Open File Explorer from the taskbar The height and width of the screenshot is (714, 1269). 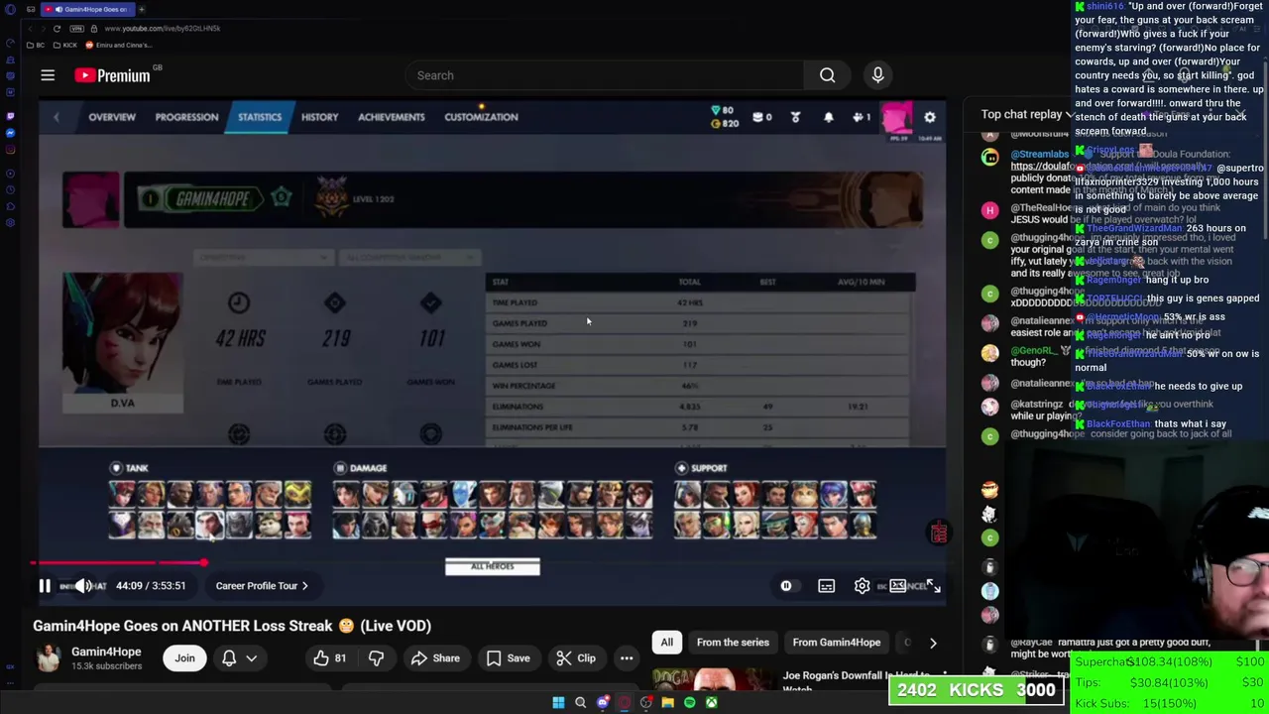click(668, 703)
